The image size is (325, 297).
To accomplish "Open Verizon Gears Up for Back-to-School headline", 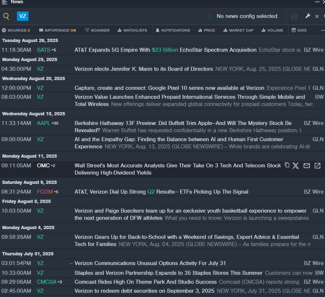I will (x=186, y=241).
